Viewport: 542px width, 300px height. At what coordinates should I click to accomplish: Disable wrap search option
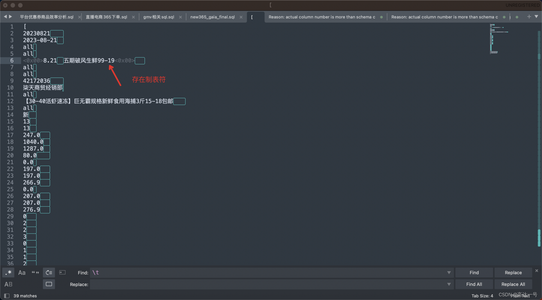pos(49,272)
